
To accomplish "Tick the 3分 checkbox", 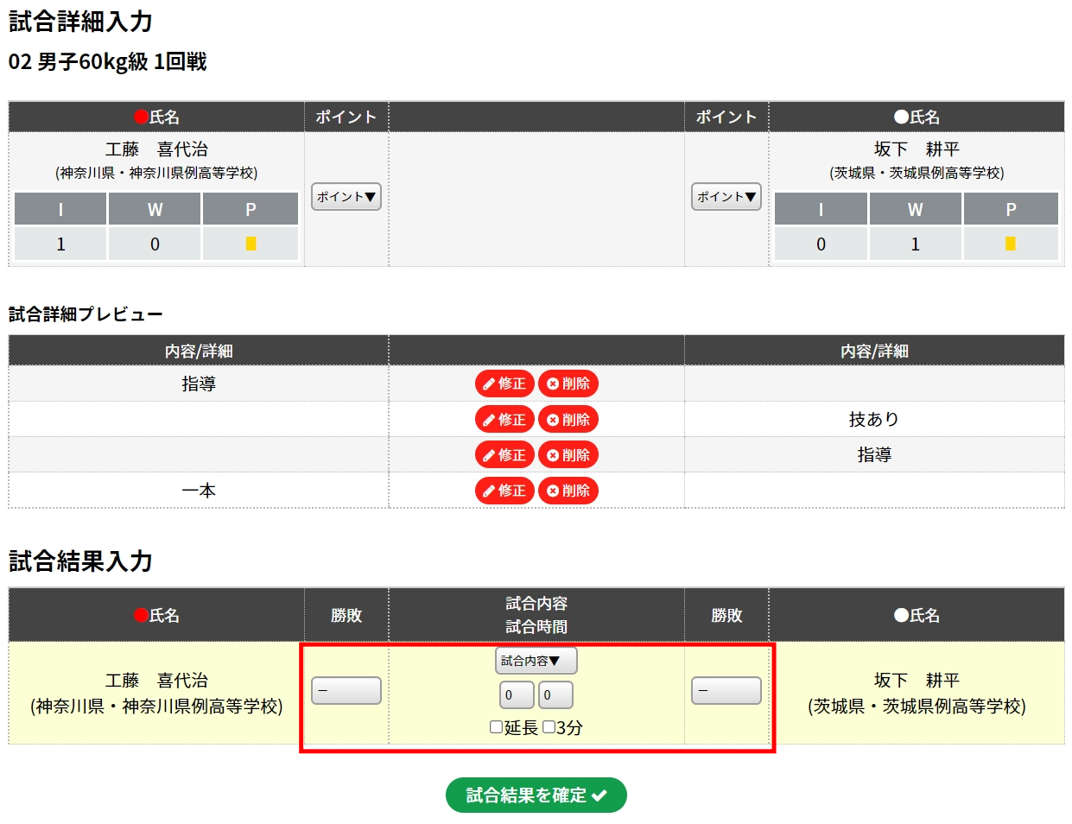I will 549,727.
